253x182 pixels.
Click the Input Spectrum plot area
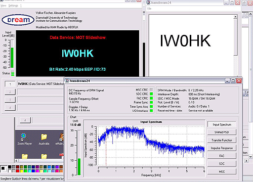(151, 146)
